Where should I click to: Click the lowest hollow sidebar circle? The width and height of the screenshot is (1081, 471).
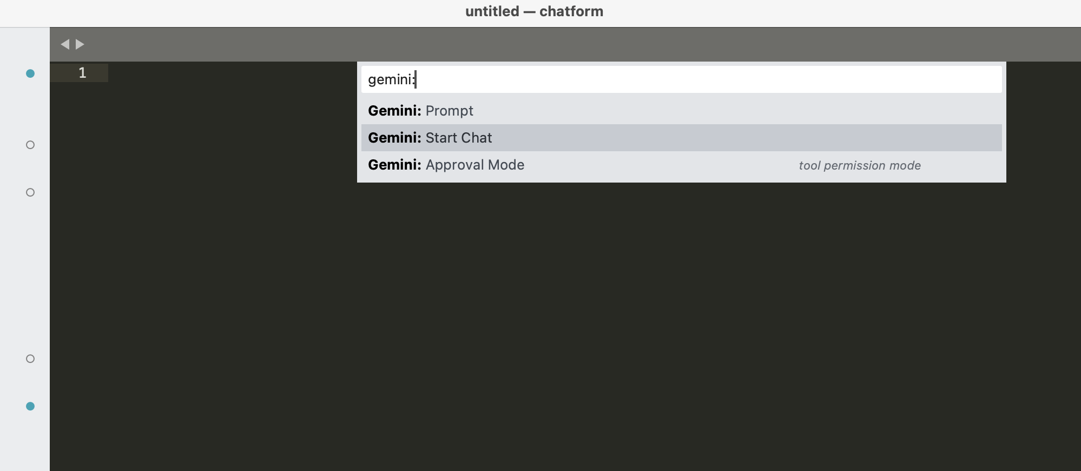30,359
